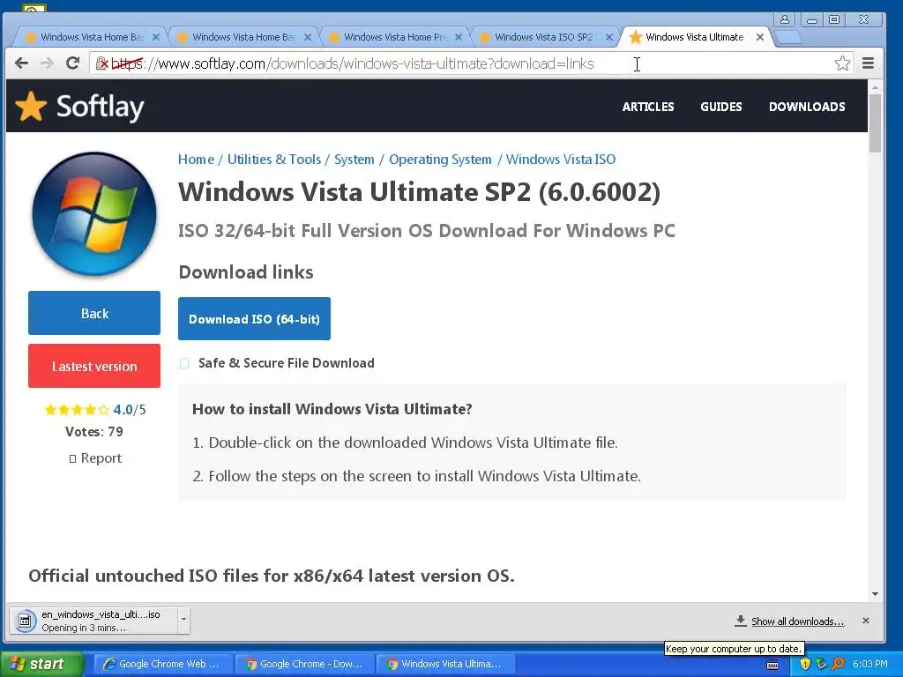Go back with the browser back arrow
Screen dimensions: 903x677
click(21, 63)
